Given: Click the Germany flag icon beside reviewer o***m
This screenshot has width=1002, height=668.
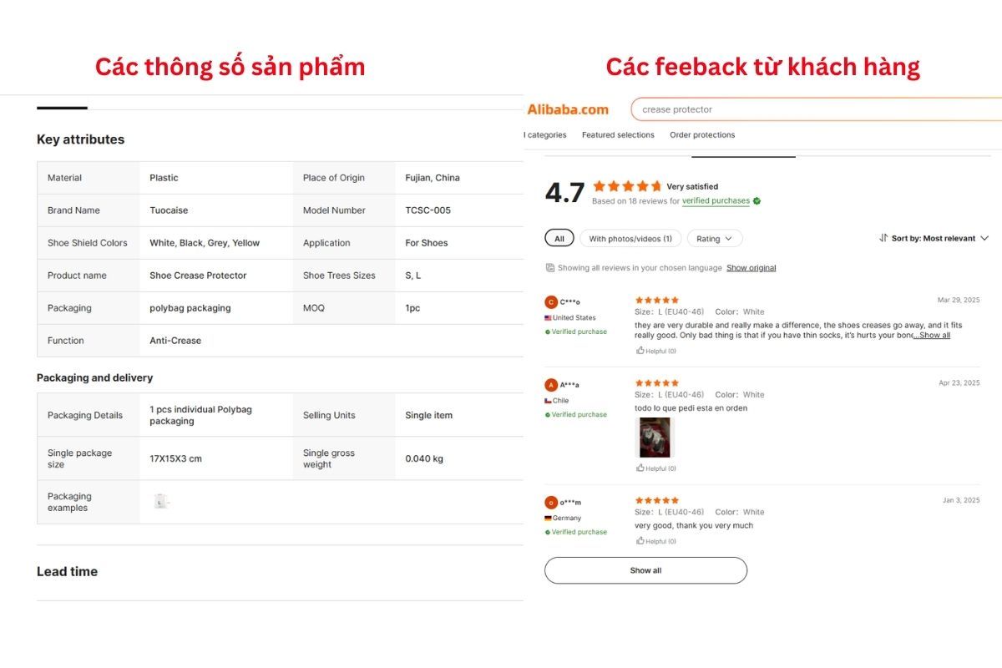Looking at the screenshot, I should coord(547,518).
